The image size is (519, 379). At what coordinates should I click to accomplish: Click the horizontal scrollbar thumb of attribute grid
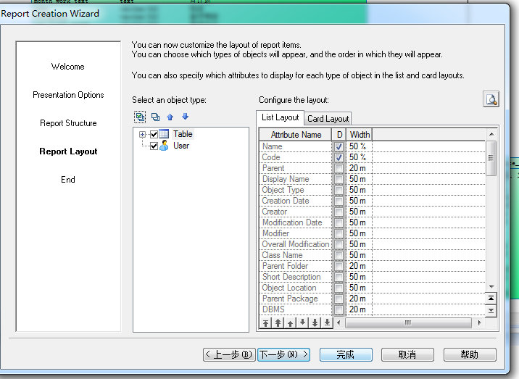click(x=408, y=322)
